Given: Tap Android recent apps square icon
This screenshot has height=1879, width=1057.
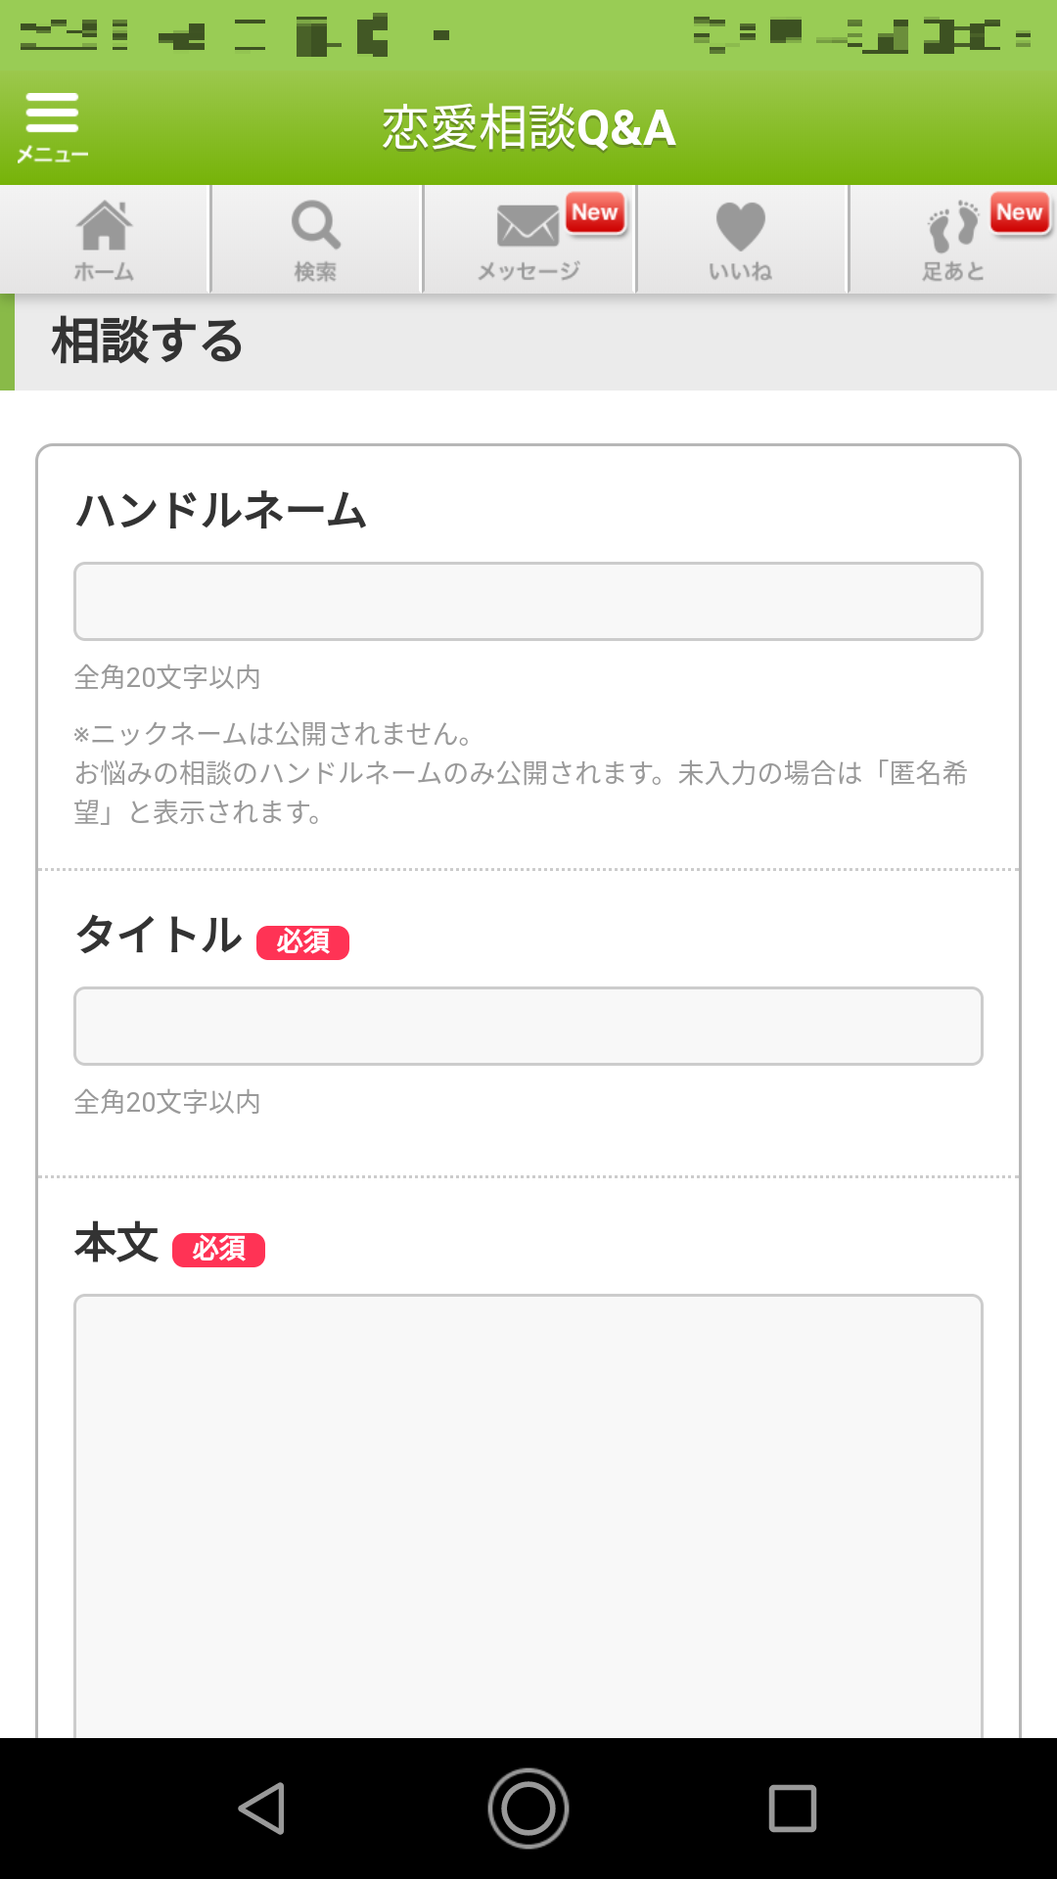Looking at the screenshot, I should [x=793, y=1808].
